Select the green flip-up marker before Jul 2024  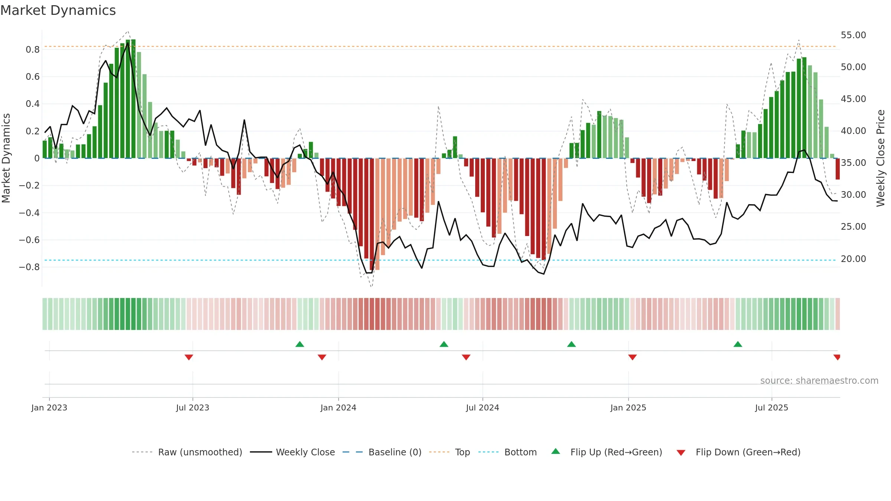[x=444, y=344]
